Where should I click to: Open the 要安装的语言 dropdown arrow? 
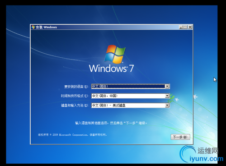(167, 86)
